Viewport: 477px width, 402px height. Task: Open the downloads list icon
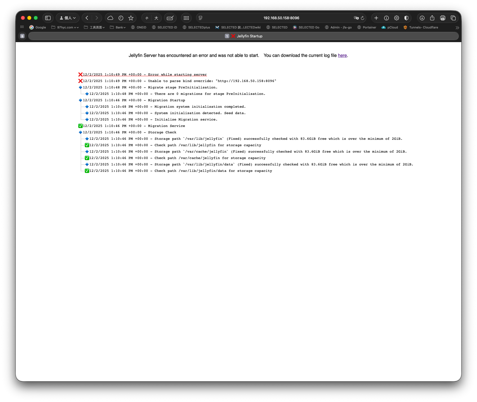[x=422, y=18]
